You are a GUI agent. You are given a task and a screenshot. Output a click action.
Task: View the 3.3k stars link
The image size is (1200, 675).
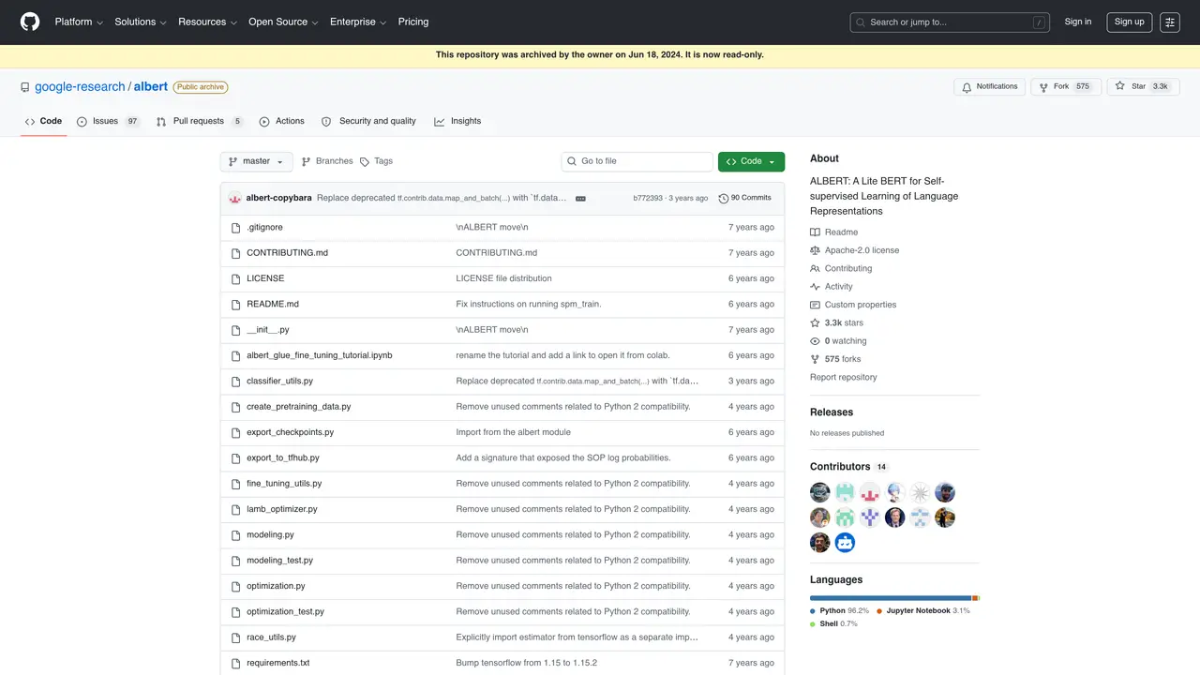[836, 323]
